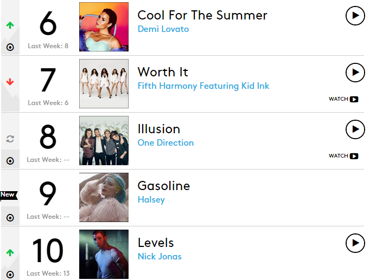Viewport: 370px width, 280px height.
Task: Click the red down arrow at rank 7
Action: [10, 82]
